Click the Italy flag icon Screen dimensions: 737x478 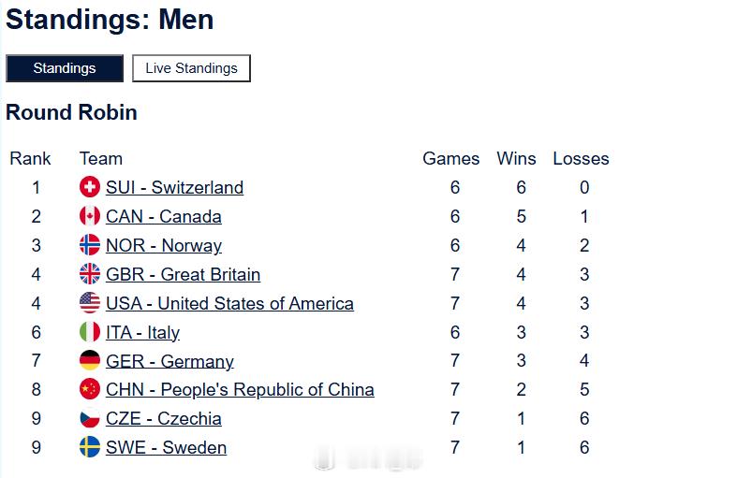(x=90, y=332)
